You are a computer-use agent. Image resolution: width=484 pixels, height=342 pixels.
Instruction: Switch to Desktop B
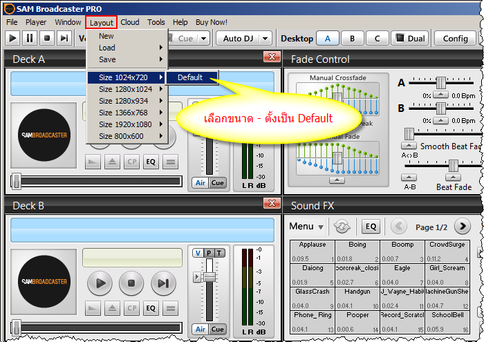(352, 39)
